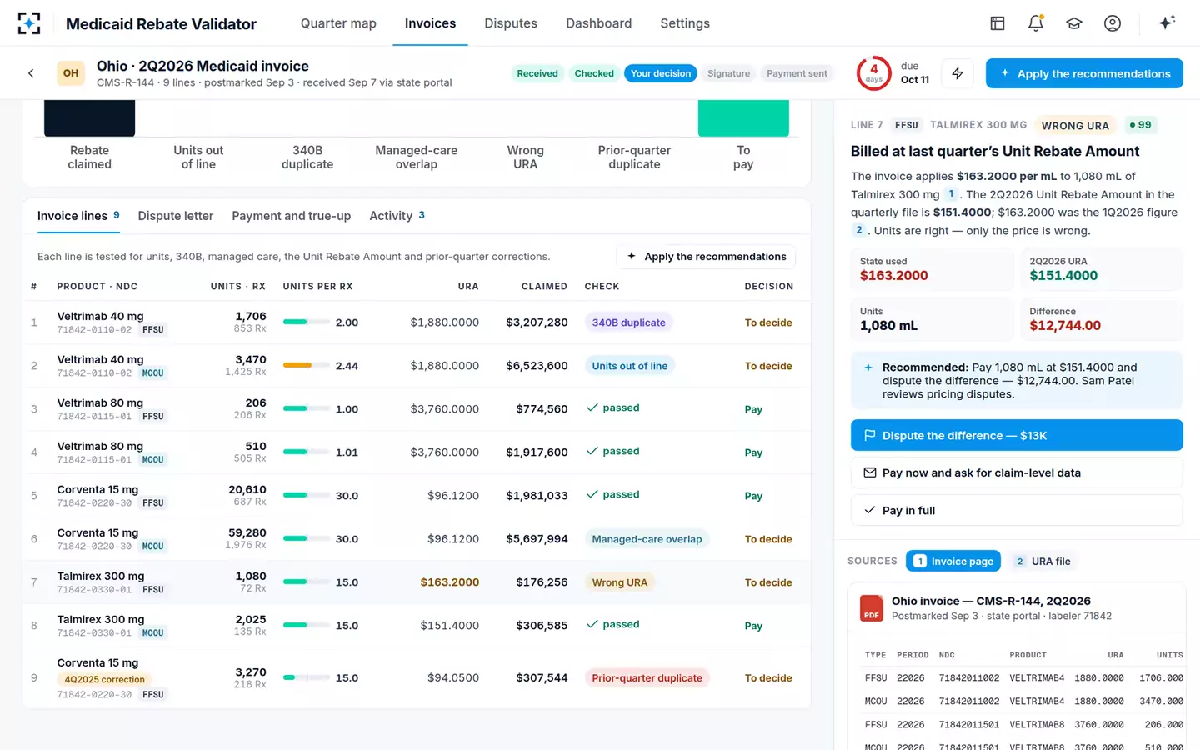Click the 340B duplicate check badge
This screenshot has height=750, width=1200.
[629, 322]
